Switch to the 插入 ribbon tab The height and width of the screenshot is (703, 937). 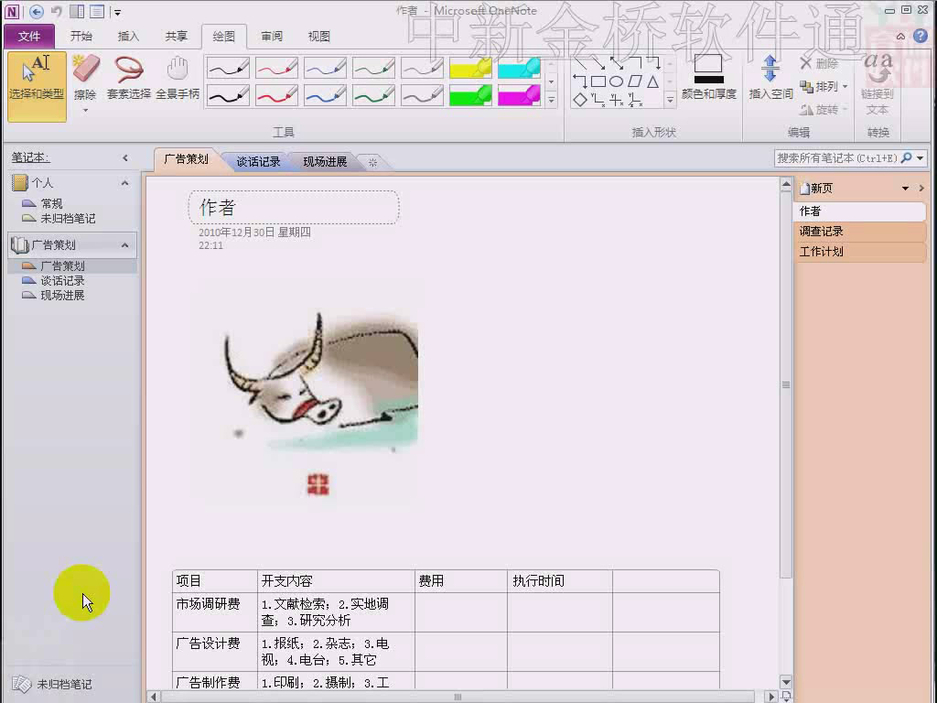click(x=128, y=37)
